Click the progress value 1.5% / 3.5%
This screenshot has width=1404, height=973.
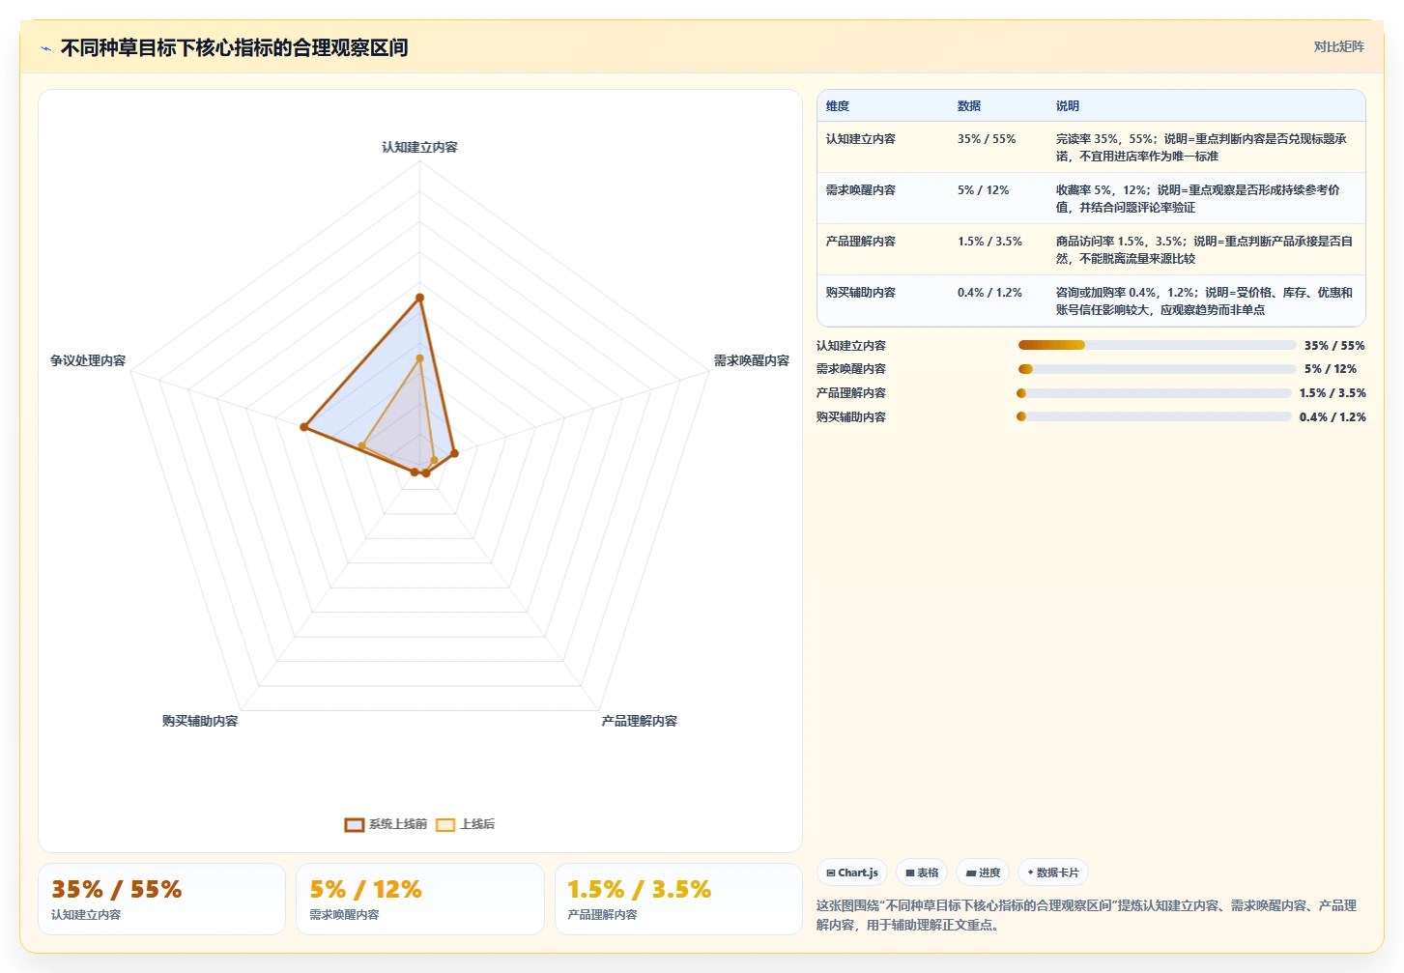(x=1332, y=393)
